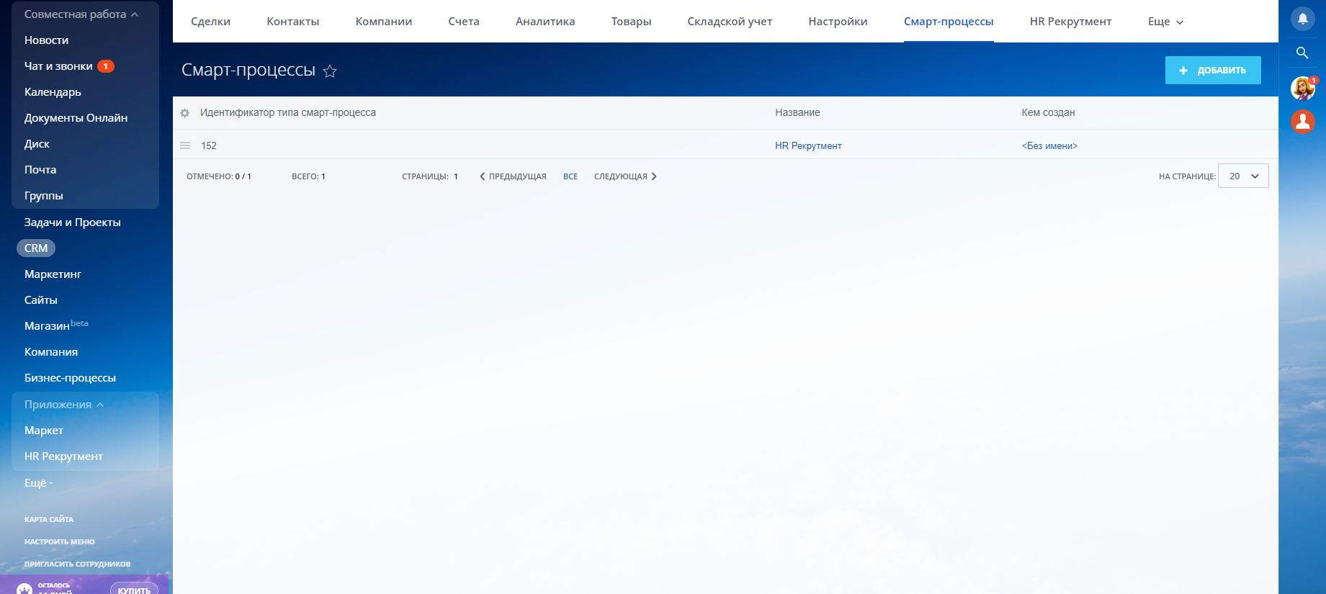Open Карта сайта link
The height and width of the screenshot is (594, 1326).
tap(49, 519)
